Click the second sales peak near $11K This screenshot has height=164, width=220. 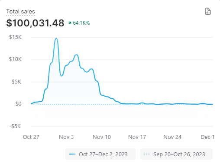pyautogui.click(x=77, y=55)
